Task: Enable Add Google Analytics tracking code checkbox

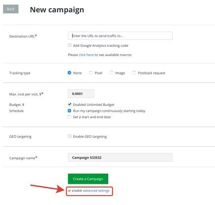Action: (70, 45)
